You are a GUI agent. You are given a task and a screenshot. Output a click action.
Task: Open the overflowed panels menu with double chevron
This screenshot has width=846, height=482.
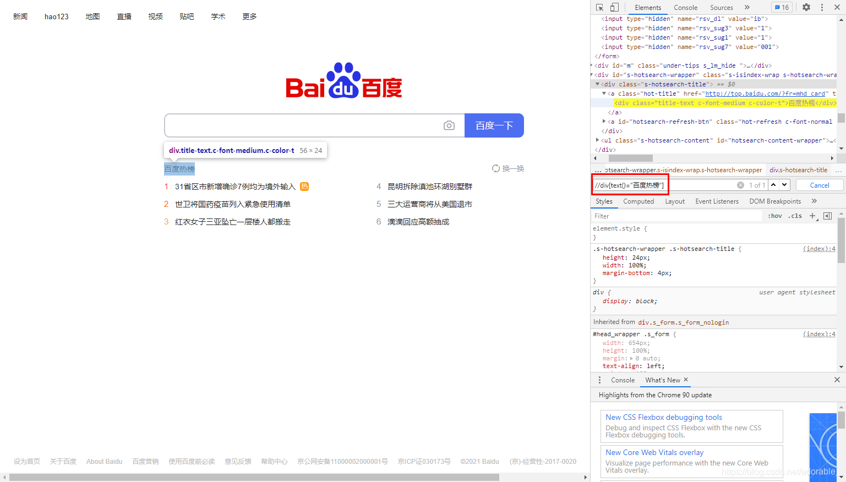tap(747, 7)
